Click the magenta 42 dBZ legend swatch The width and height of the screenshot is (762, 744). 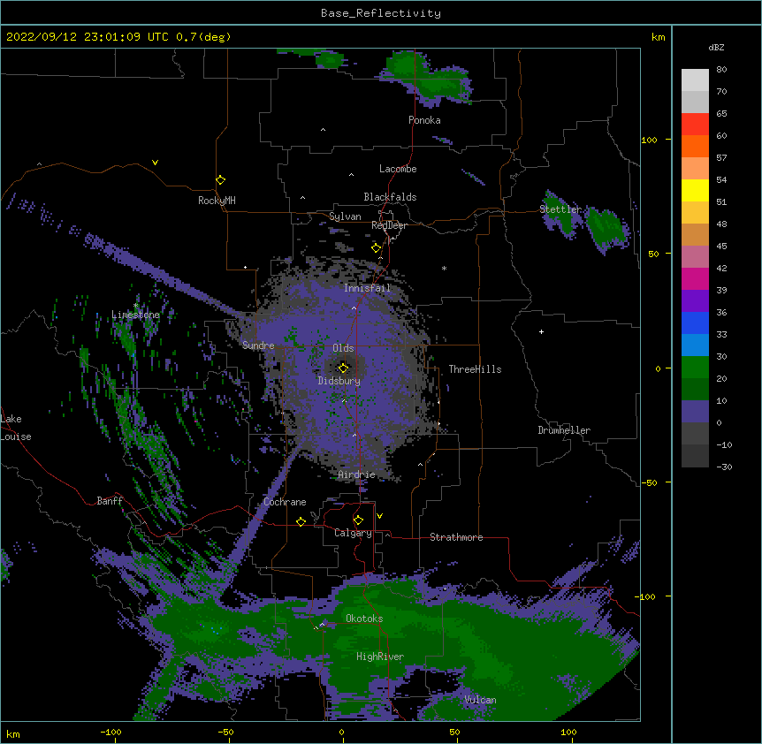click(695, 278)
